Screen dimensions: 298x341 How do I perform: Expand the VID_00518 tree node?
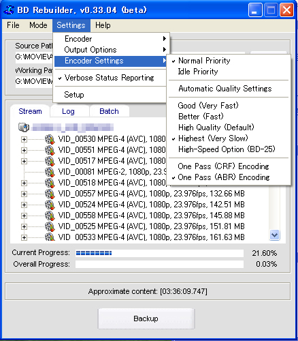(x=24, y=183)
